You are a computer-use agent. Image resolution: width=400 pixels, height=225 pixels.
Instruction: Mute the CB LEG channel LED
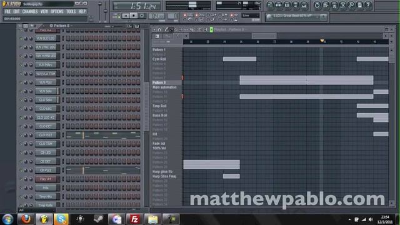[x=21, y=152]
